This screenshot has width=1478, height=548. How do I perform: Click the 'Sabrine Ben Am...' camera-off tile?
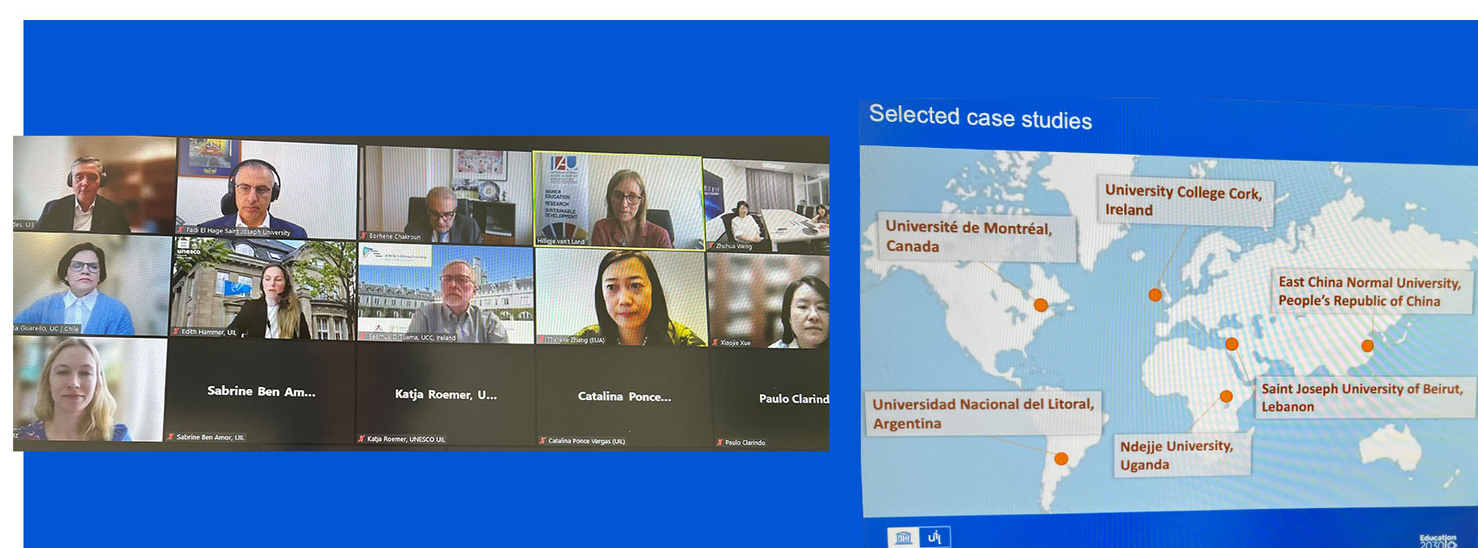pos(261,391)
